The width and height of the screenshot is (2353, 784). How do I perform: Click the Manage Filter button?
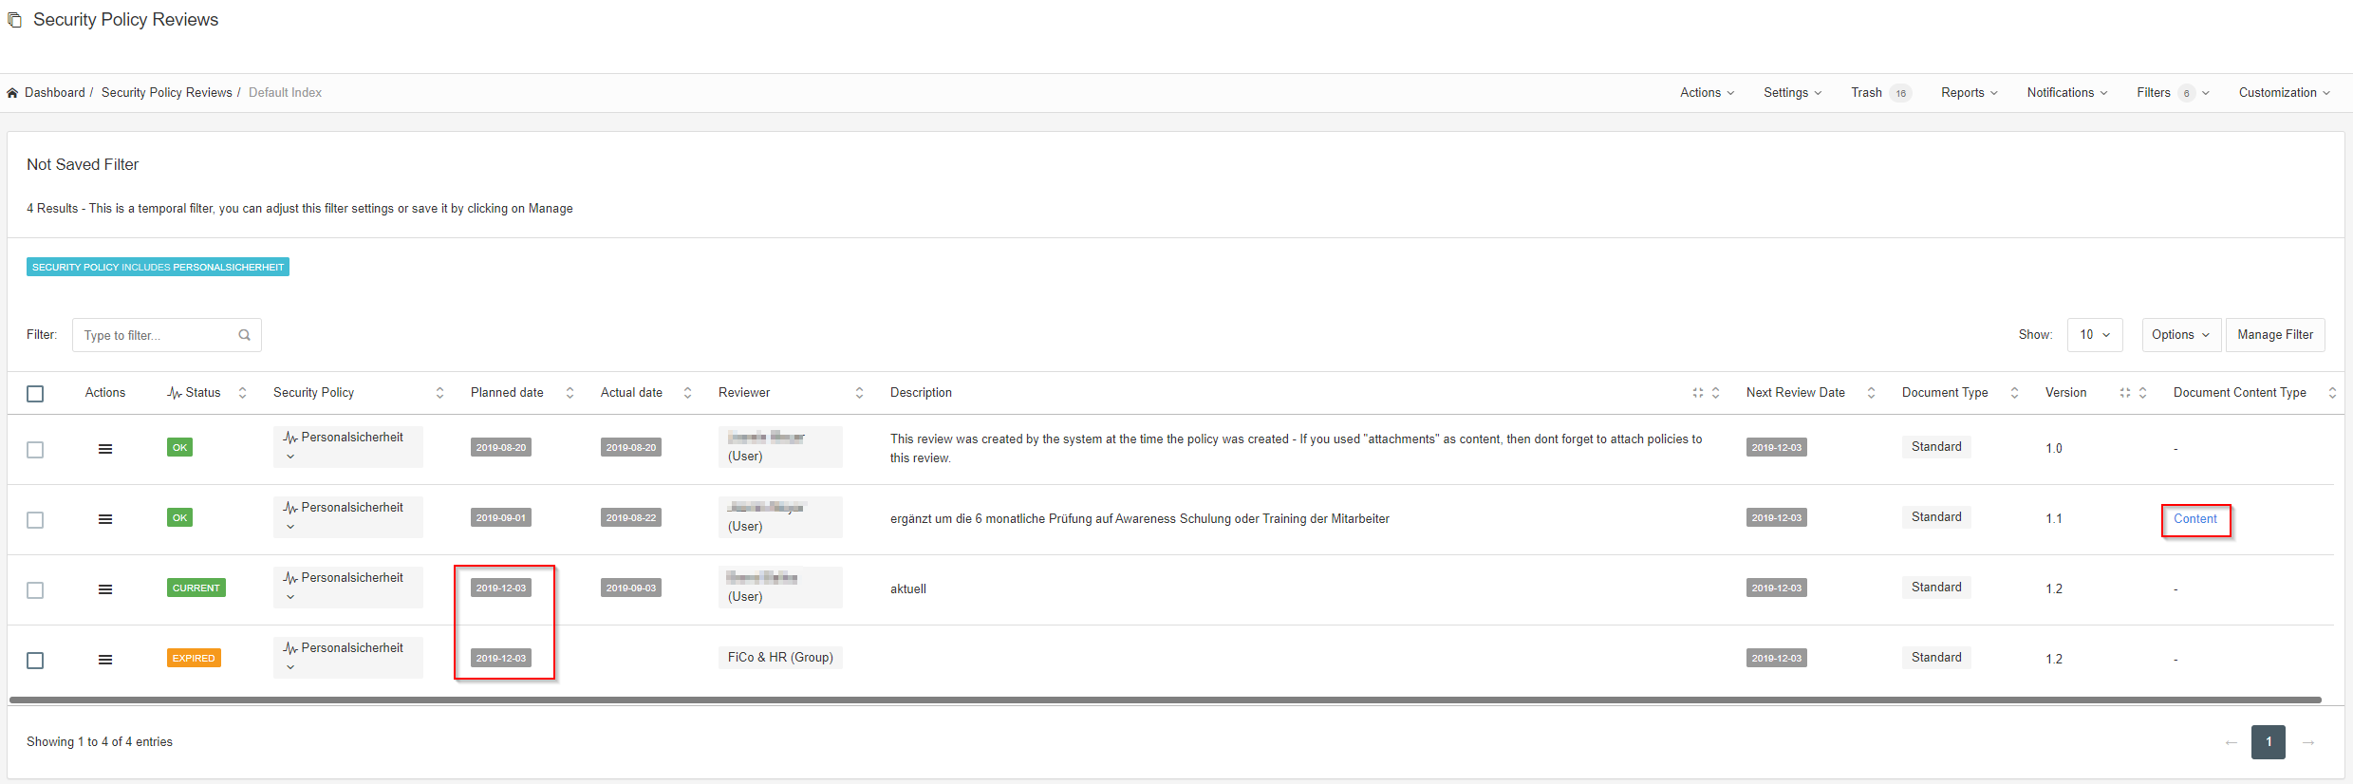(x=2274, y=335)
